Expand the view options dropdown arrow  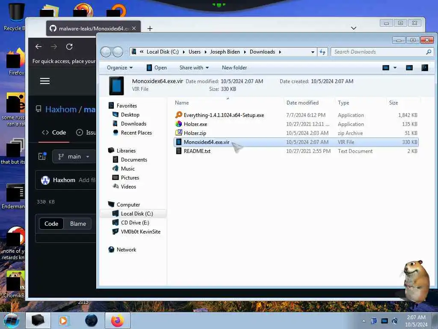point(395,68)
